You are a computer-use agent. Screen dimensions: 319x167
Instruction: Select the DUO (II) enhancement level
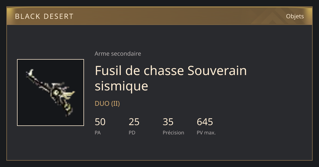click(x=107, y=104)
